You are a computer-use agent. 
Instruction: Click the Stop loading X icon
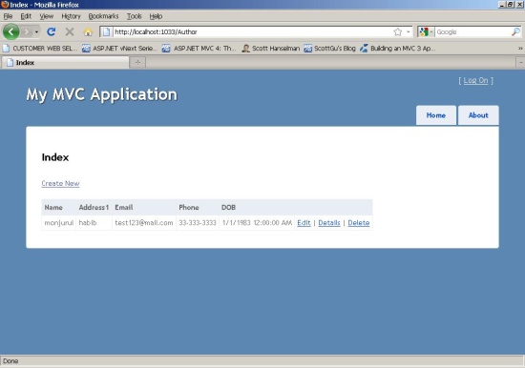point(70,31)
